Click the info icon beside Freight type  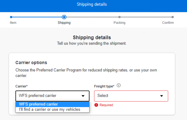pyautogui.click(x=119, y=86)
